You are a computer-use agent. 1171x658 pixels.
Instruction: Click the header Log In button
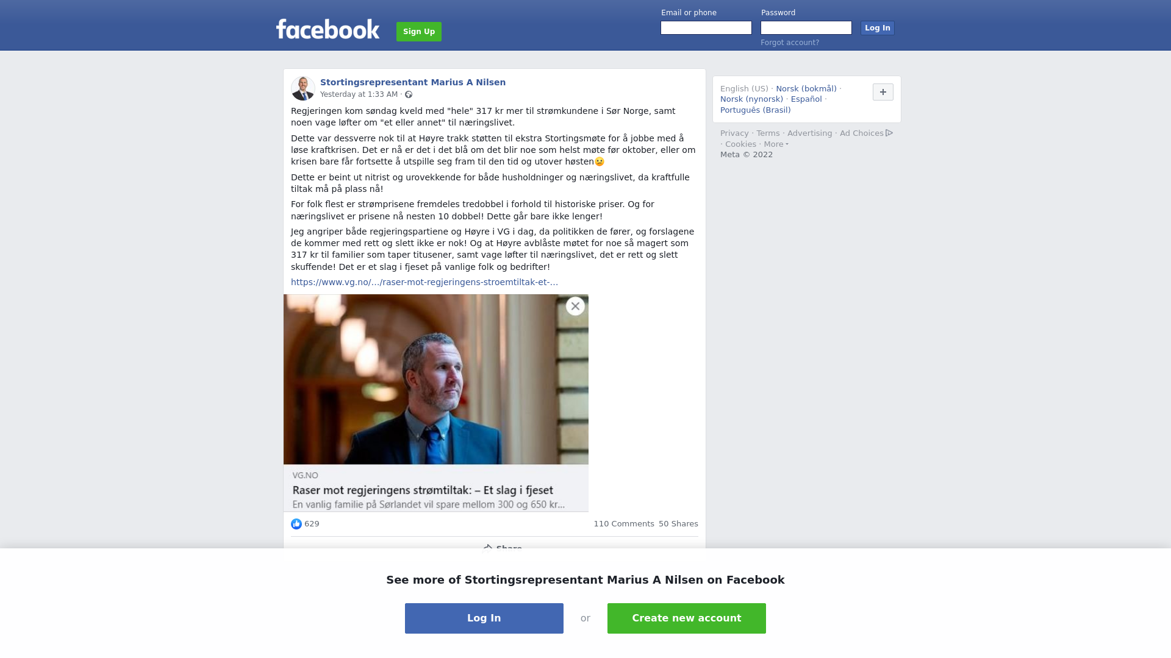tap(878, 28)
